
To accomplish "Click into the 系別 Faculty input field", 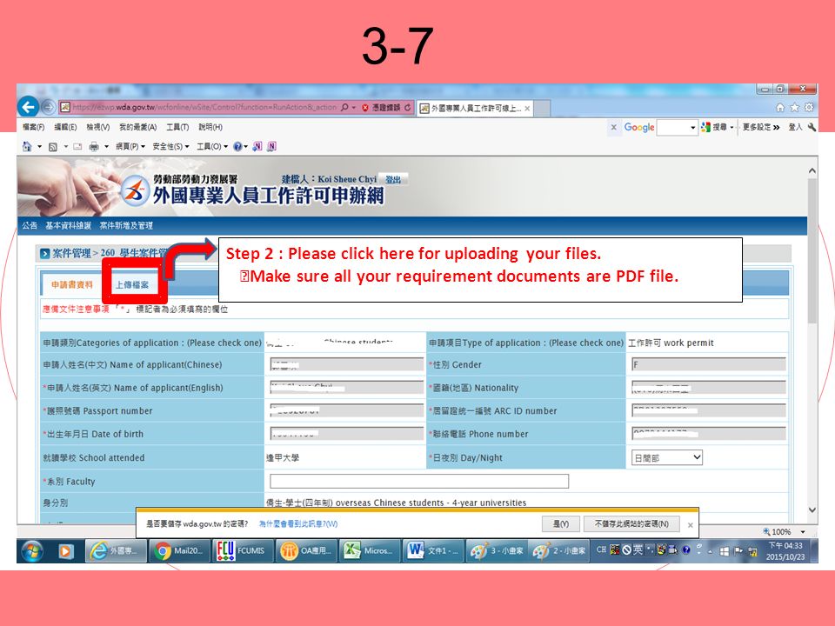I will 419,481.
